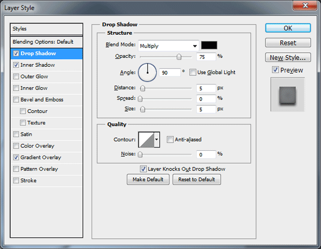Select Blending Options: Default
The width and height of the screenshot is (321, 249).
(x=47, y=42)
